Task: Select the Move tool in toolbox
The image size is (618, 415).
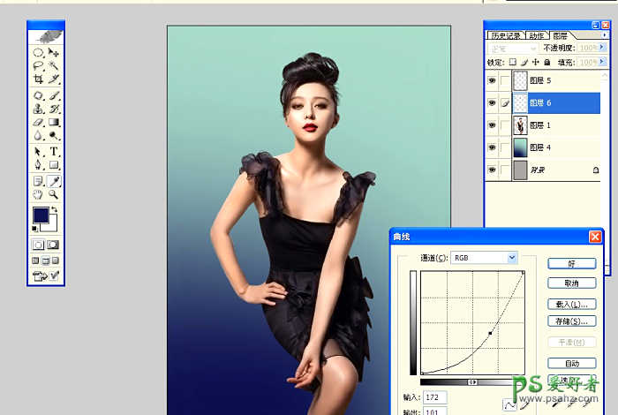Action: [54, 53]
